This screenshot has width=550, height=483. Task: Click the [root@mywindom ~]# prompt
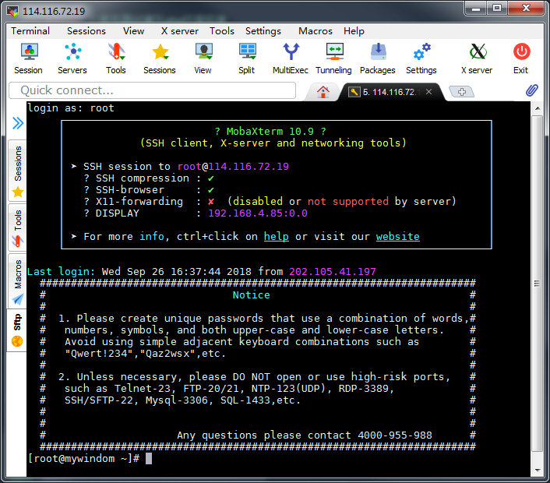pos(83,458)
